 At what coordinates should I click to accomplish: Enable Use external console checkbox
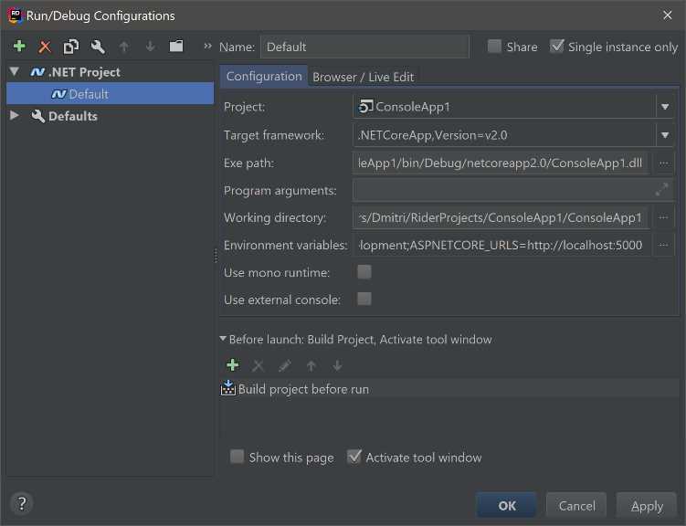[364, 300]
